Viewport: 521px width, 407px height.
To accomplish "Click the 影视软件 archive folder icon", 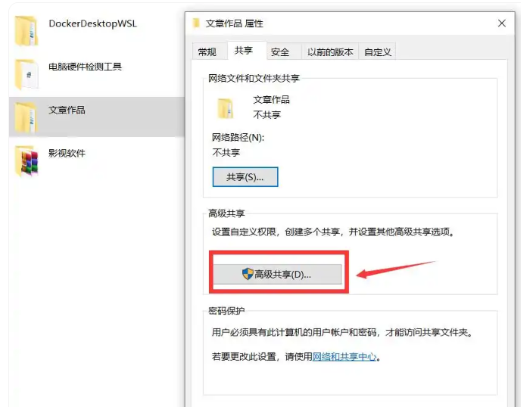I will click(27, 160).
